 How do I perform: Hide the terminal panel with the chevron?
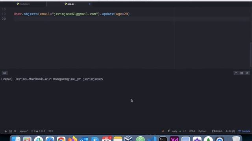point(236,73)
